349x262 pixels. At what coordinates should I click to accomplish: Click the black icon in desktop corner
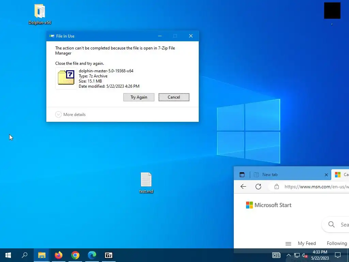click(332, 11)
